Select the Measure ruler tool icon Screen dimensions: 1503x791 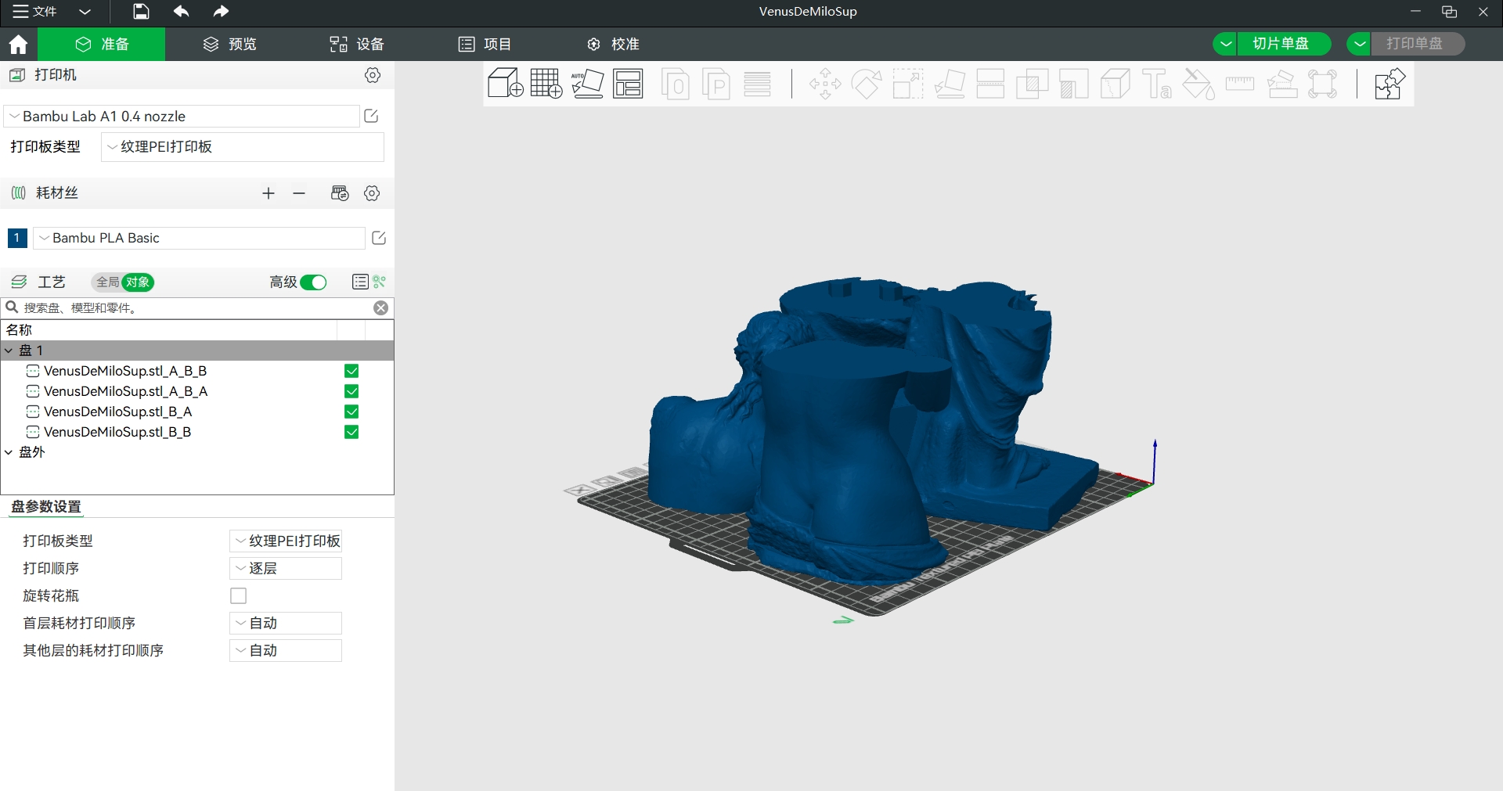click(x=1240, y=84)
